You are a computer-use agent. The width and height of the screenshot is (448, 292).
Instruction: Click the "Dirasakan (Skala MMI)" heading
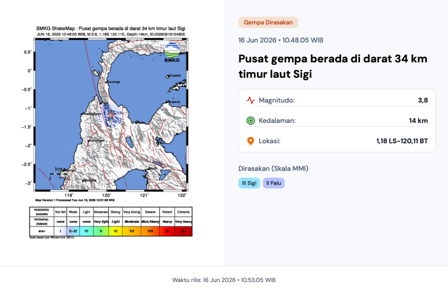[x=274, y=169]
